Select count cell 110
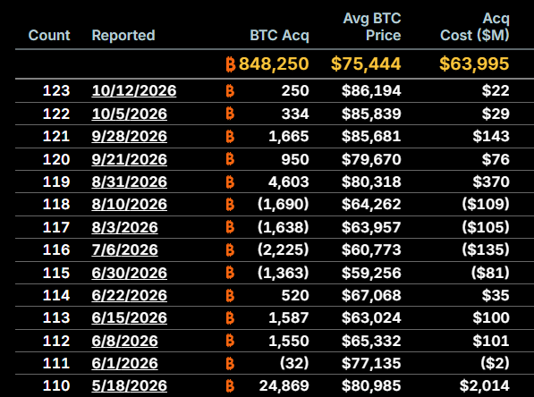534x397 pixels. point(56,385)
